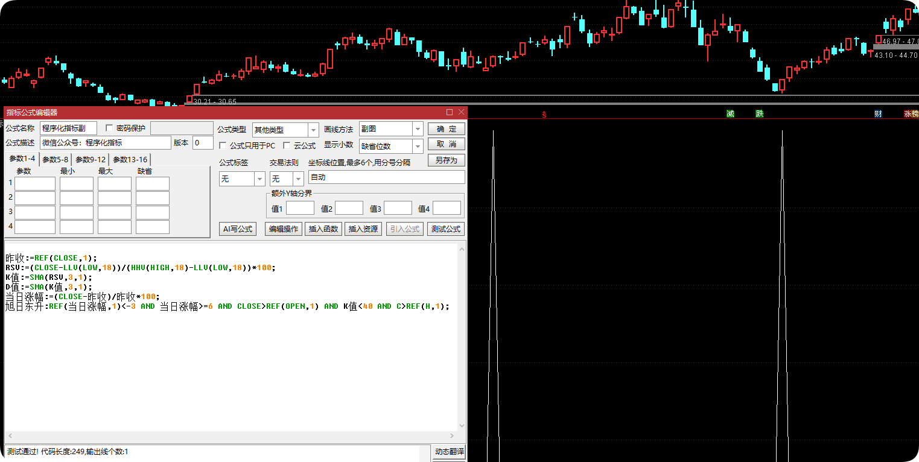This screenshot has width=919, height=462.
Task: Click the green 减 marker on the chart
Action: pos(730,114)
